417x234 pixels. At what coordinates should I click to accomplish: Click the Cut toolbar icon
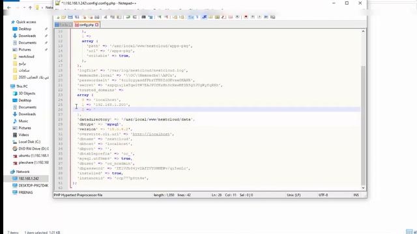[x=106, y=17]
